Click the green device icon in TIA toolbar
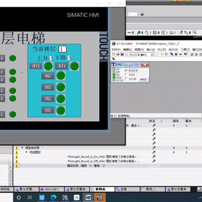This screenshot has width=202, height=202. [x=139, y=32]
